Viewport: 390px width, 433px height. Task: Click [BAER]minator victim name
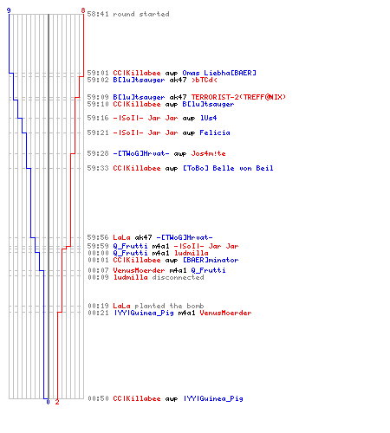(211, 260)
